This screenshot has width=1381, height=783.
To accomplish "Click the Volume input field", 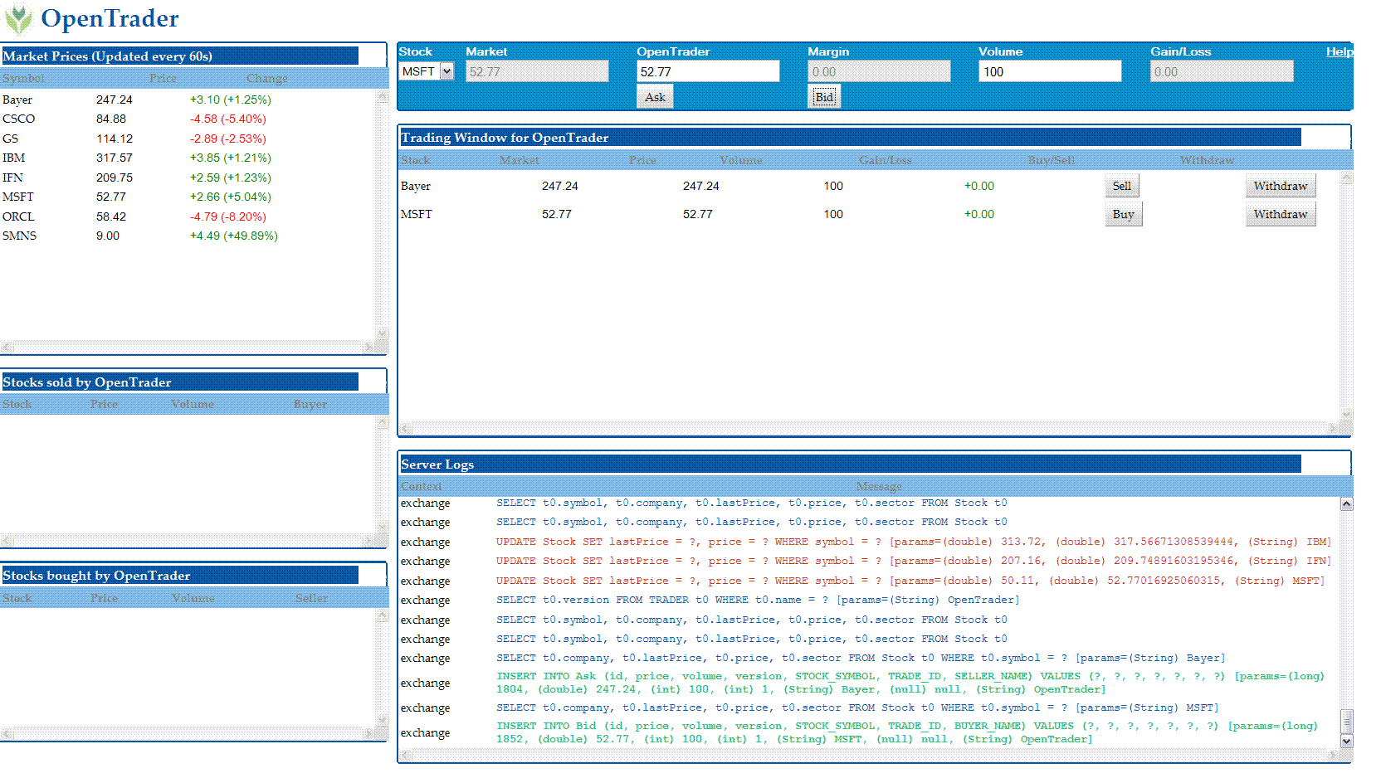I will tap(1049, 71).
